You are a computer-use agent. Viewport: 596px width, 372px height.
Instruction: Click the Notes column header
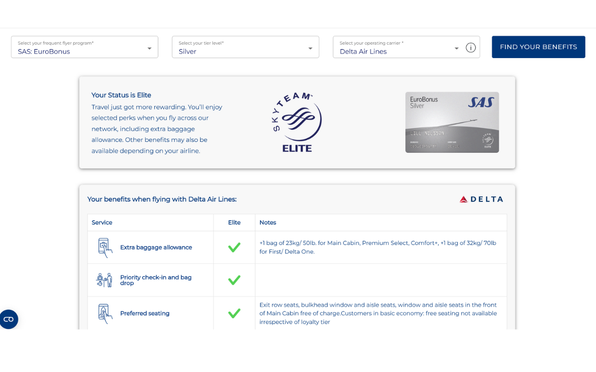click(x=268, y=223)
